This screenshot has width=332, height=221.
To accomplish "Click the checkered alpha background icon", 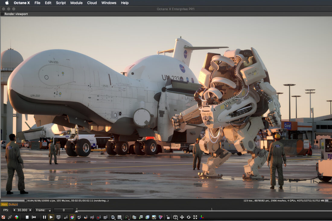I will [x=154, y=217].
